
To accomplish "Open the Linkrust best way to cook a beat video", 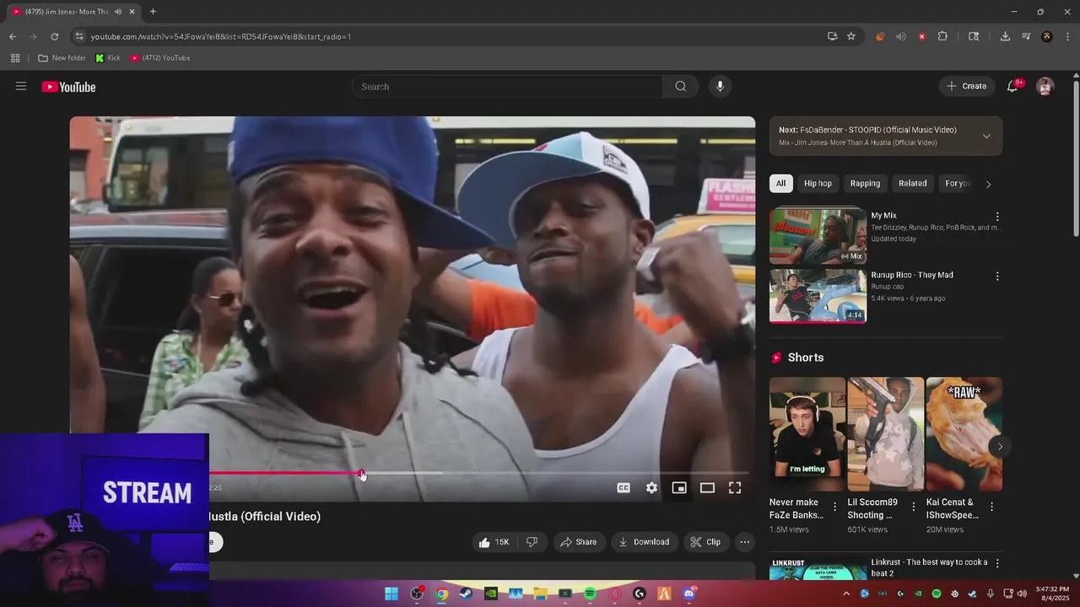I will (929, 567).
